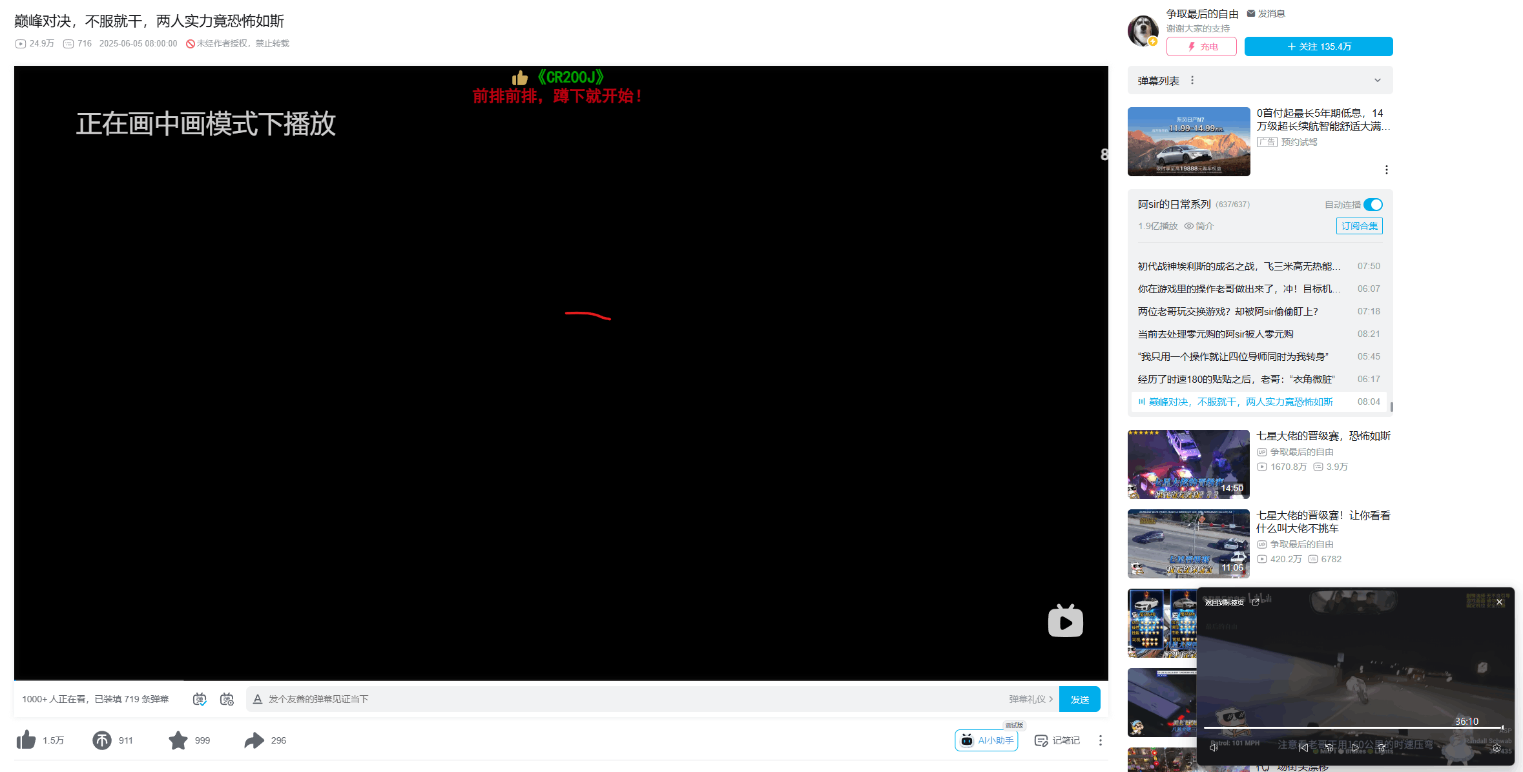Click the 关注 135.4万 follow button
The image size is (1523, 772).
[1318, 46]
